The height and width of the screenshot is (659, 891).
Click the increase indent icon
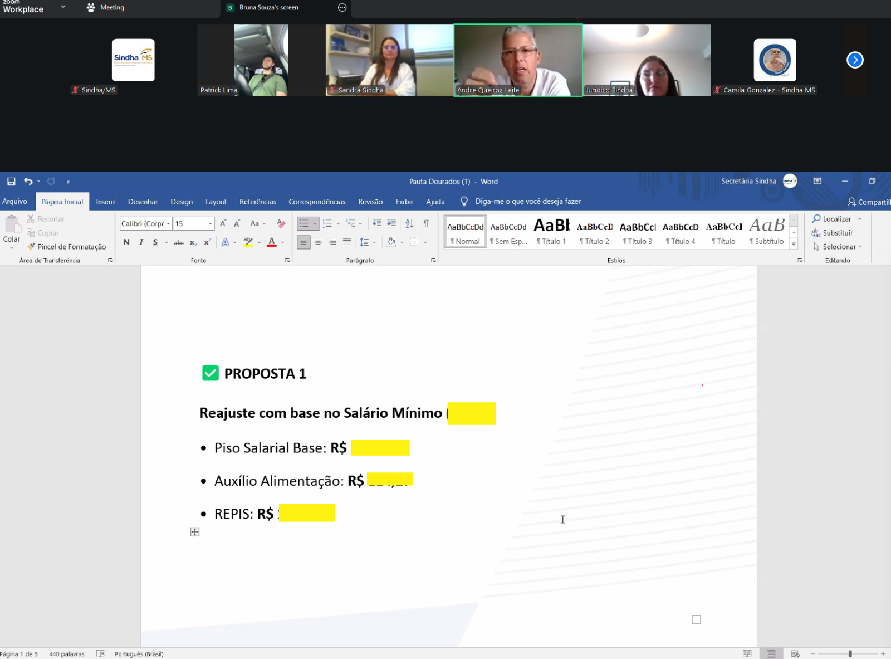(391, 223)
